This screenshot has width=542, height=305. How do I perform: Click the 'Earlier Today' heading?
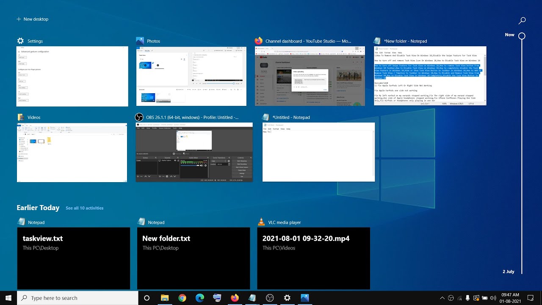(x=38, y=208)
